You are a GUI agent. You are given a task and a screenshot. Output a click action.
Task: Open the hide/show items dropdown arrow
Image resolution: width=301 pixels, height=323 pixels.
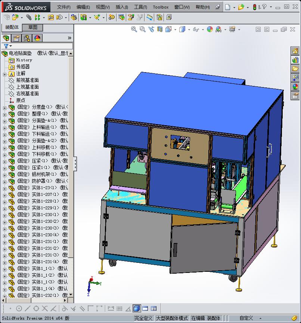coord(203,30)
